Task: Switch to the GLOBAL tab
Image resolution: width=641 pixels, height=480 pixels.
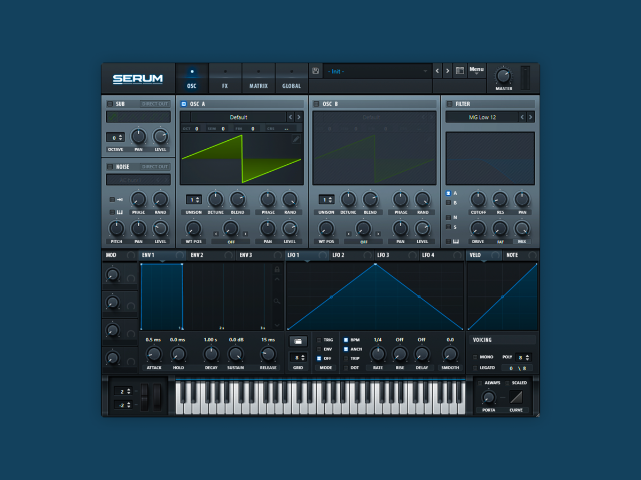Action: [292, 79]
